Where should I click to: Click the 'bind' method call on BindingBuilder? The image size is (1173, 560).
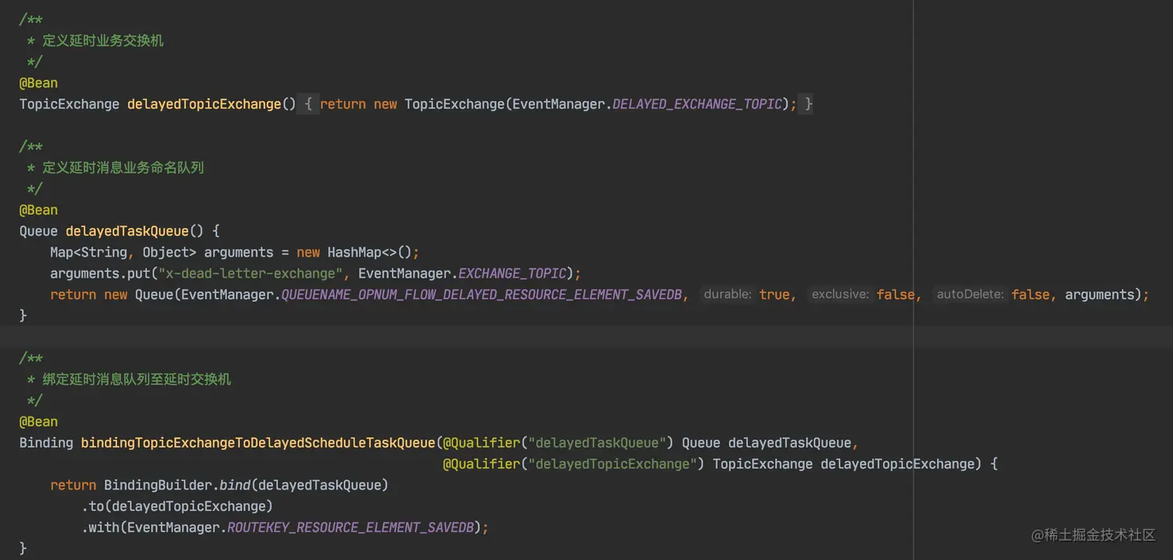click(235, 486)
